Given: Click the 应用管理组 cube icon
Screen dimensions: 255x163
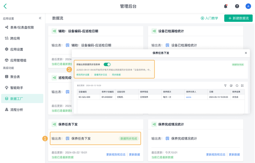Looking at the screenshot, I should click(7, 60).
